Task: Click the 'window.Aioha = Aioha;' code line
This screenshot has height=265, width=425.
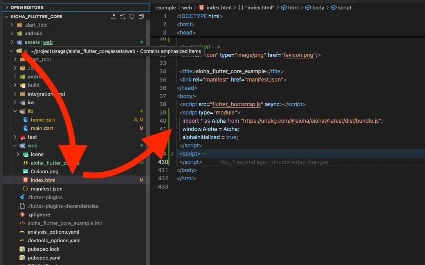Action: point(211,129)
